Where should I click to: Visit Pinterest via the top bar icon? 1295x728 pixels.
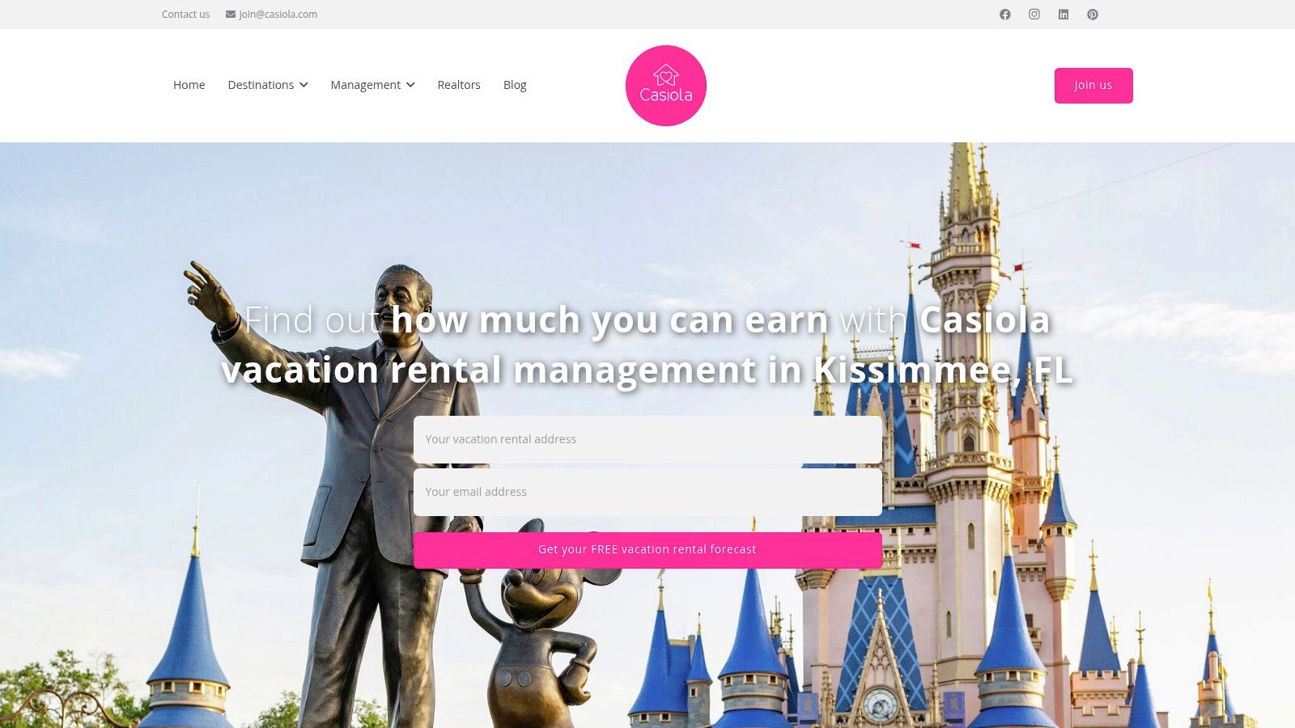point(1093,15)
